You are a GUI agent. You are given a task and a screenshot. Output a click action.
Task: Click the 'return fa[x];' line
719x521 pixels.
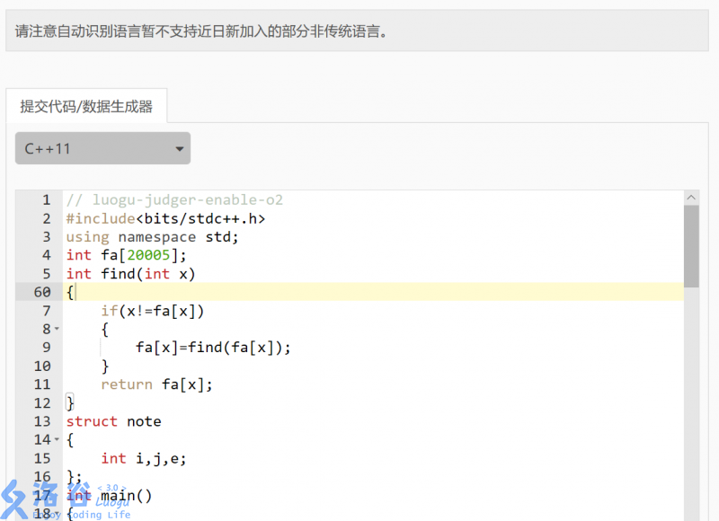coord(156,384)
